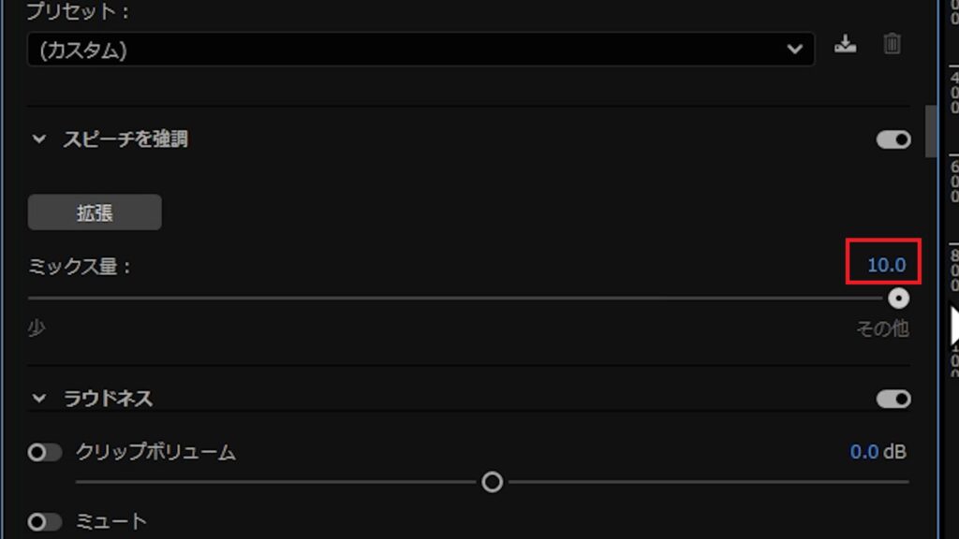Enable the クリップボリューム toggle
Image resolution: width=959 pixels, height=539 pixels.
tap(44, 452)
